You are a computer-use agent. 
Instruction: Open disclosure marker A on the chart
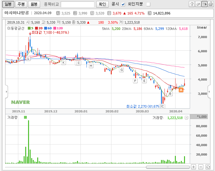coord(181,90)
